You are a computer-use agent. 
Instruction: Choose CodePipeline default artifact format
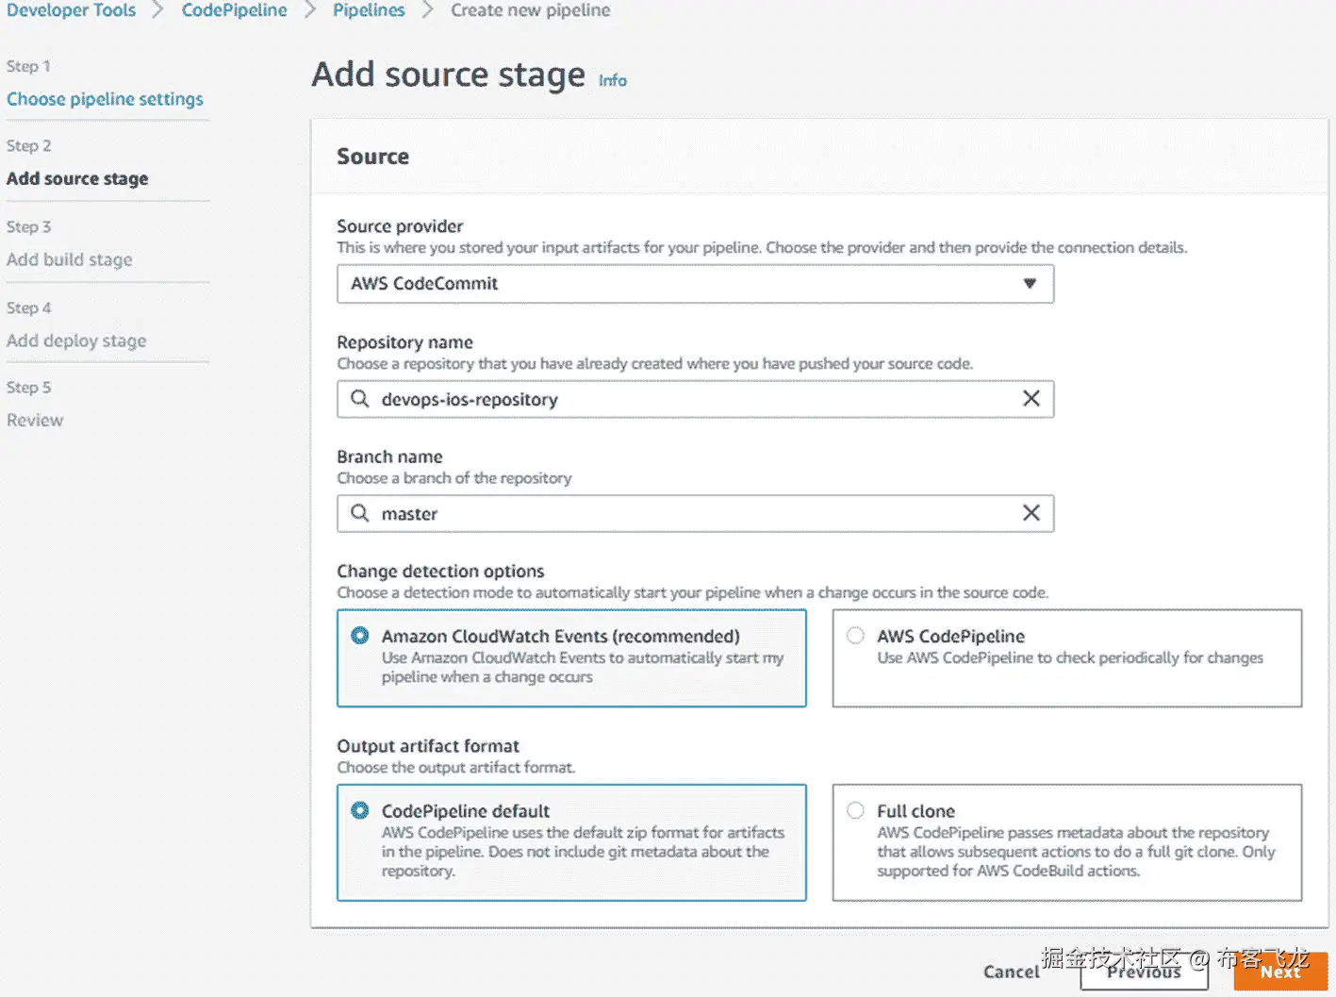[360, 810]
